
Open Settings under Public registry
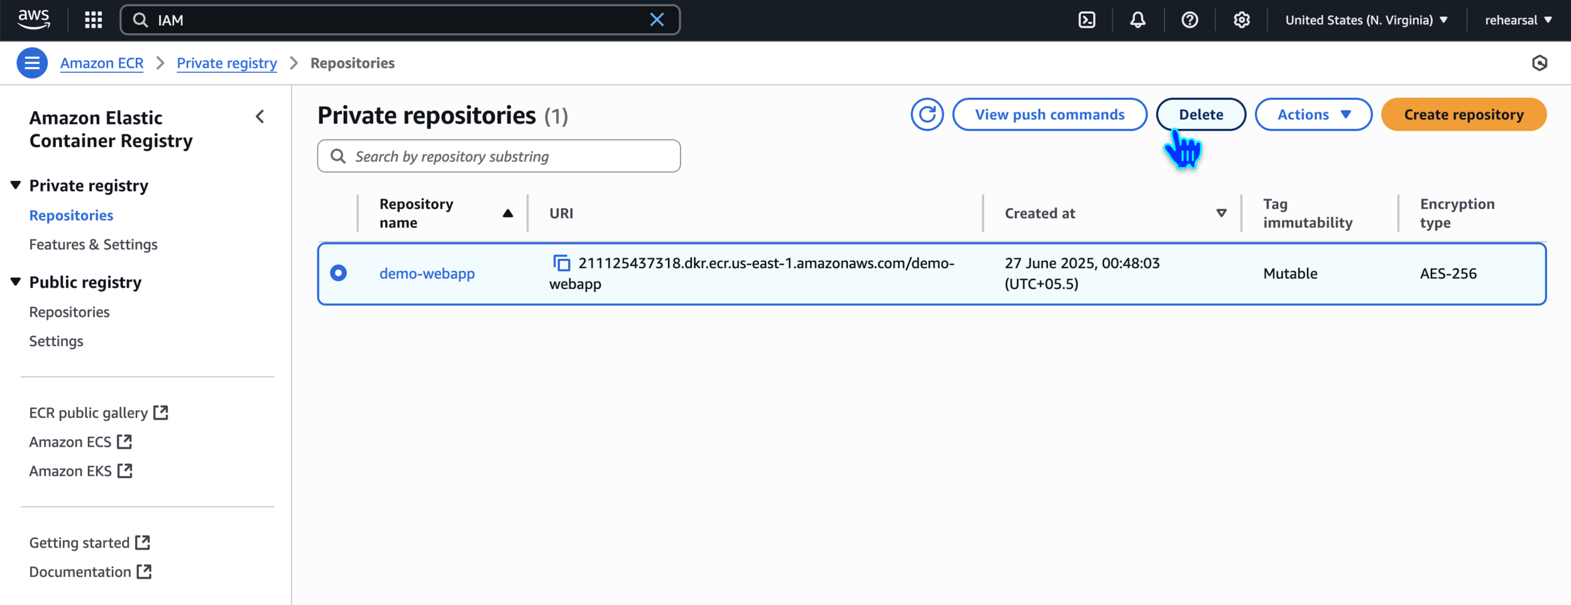point(56,341)
